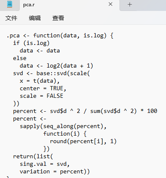Click the line 'if (is.log)'
This screenshot has width=166, height=178.
click(31, 43)
